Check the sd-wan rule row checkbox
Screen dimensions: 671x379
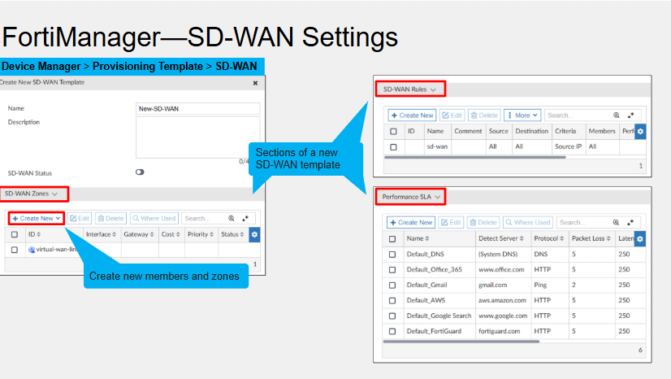[x=393, y=147]
